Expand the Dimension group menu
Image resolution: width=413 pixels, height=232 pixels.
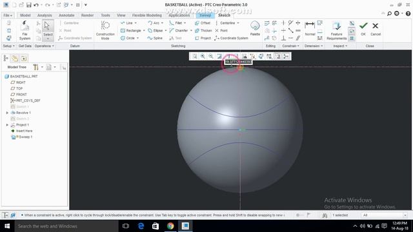(x=314, y=46)
